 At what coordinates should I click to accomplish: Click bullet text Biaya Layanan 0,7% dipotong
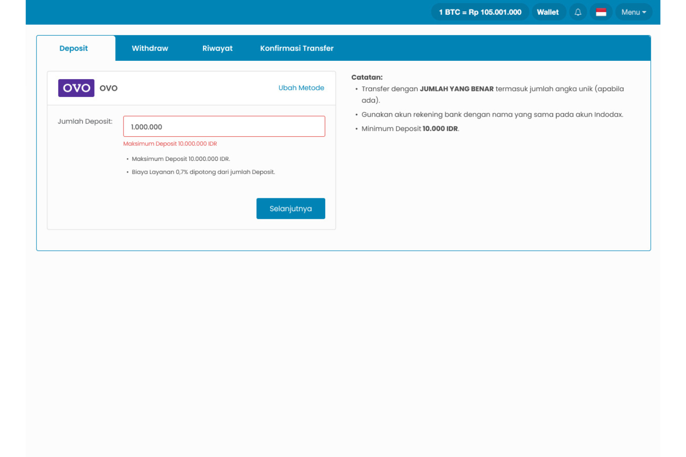click(204, 172)
